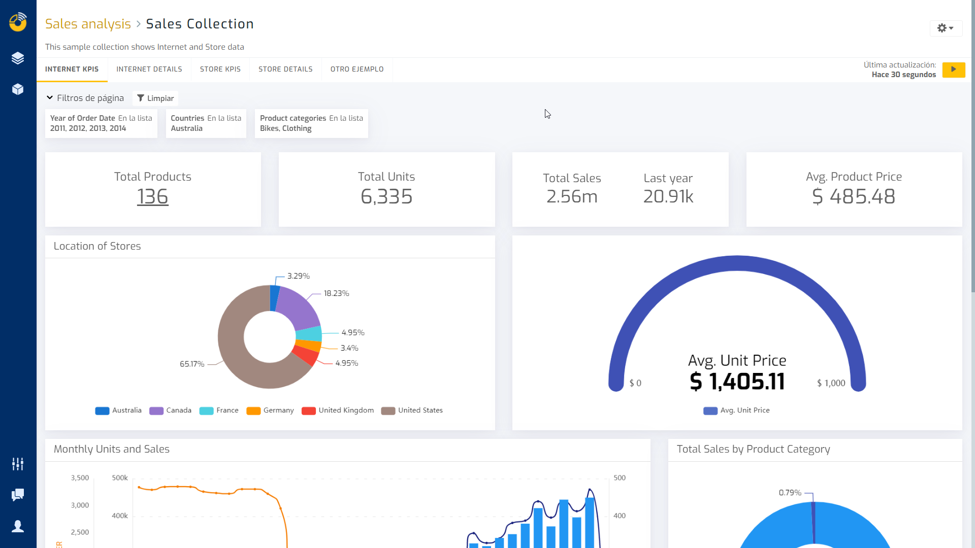Toggle United States legend swatch

pyautogui.click(x=388, y=410)
